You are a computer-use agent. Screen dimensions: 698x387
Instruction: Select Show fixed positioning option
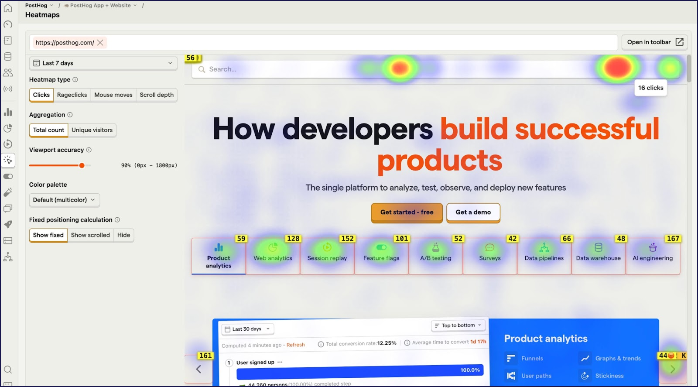(48, 235)
